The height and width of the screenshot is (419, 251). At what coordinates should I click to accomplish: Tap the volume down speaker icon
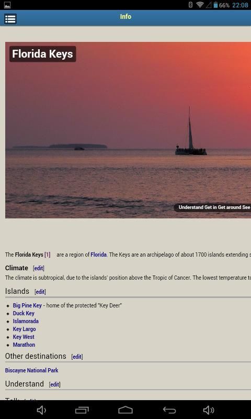point(41,410)
